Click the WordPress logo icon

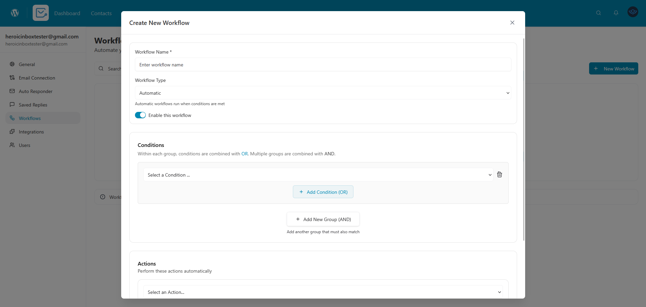(15, 13)
